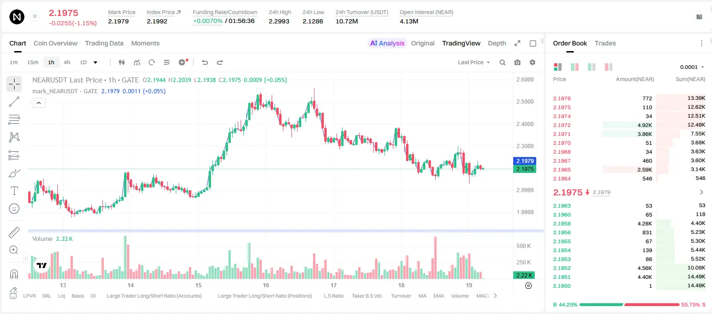The height and width of the screenshot is (314, 712).
Task: Click the AI Analysis button
Action: (387, 43)
